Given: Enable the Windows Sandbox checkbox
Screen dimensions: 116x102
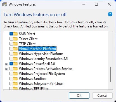Looking at the screenshot, I should pyautogui.click(x=11, y=79).
